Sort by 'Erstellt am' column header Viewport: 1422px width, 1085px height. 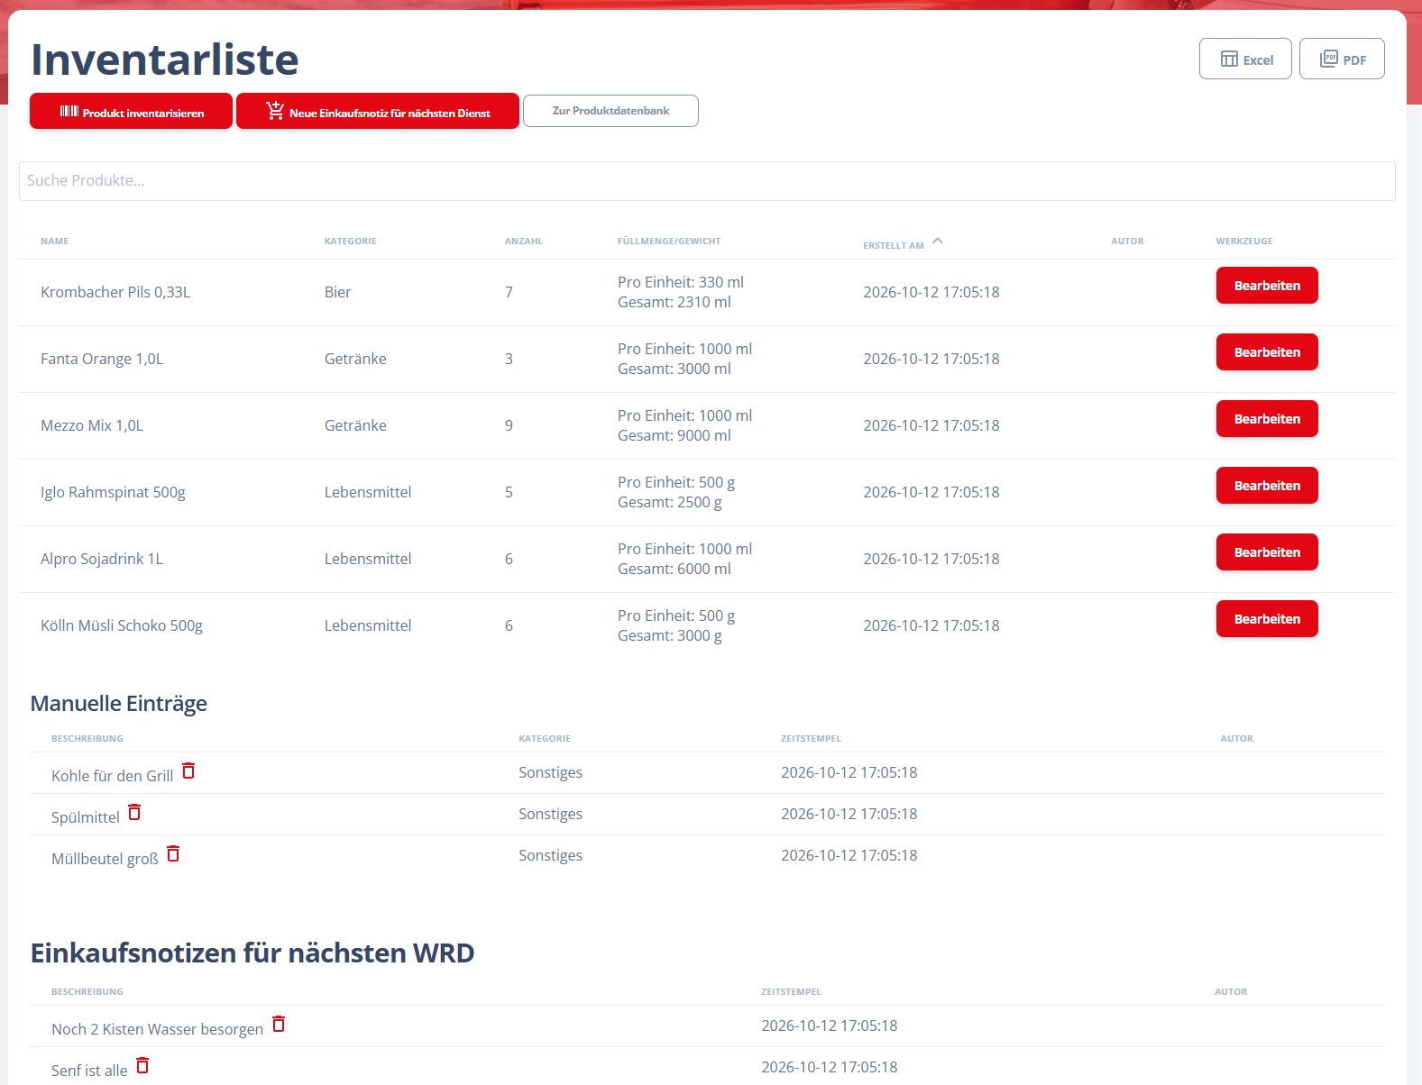point(893,245)
